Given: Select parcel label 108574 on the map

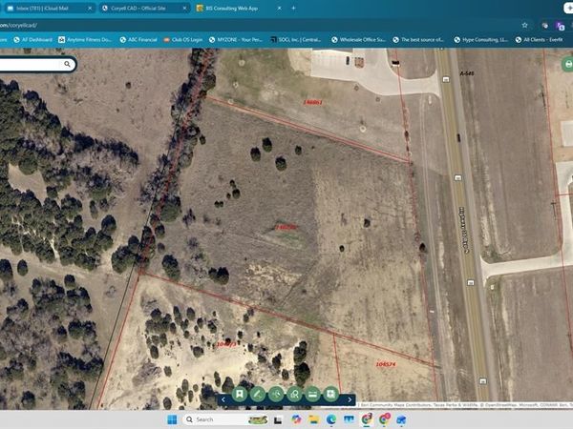Looking at the screenshot, I should 386,364.
